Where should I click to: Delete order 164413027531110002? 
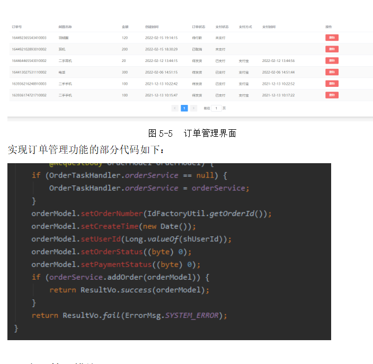(x=332, y=72)
